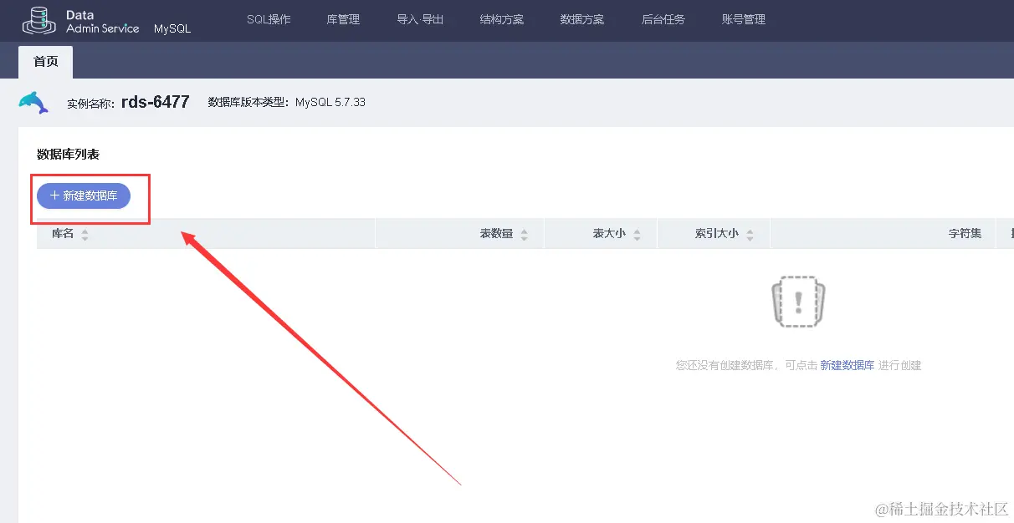This screenshot has width=1014, height=523.
Task: Open the 导入·导出 menu
Action: [x=420, y=19]
